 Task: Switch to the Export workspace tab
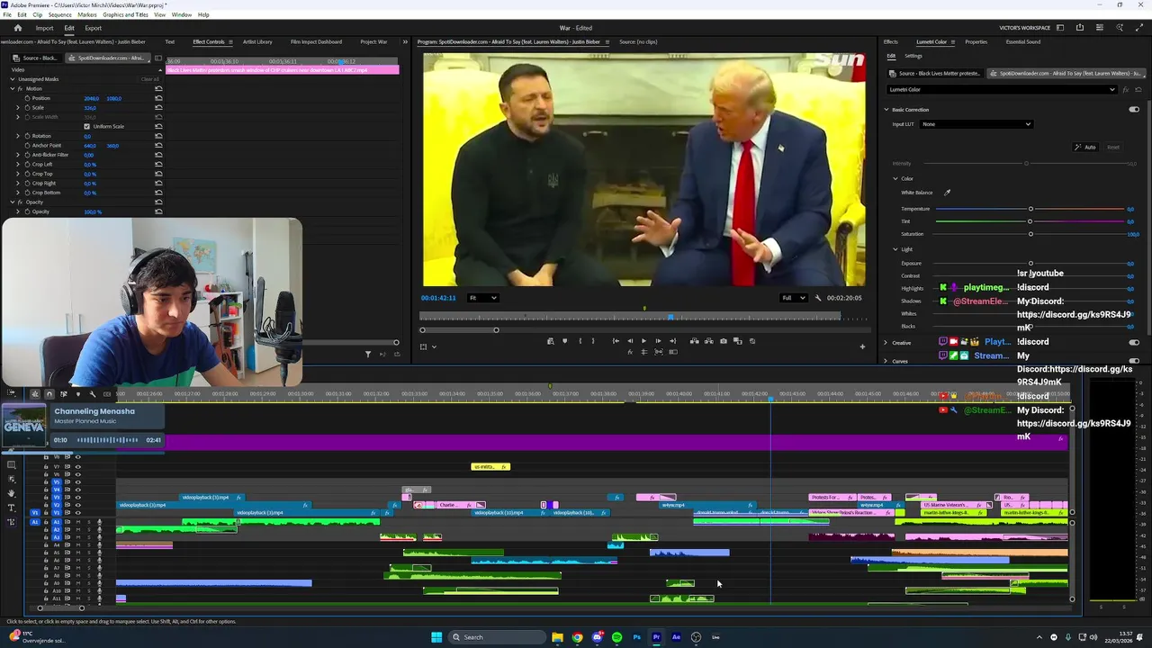tap(93, 28)
